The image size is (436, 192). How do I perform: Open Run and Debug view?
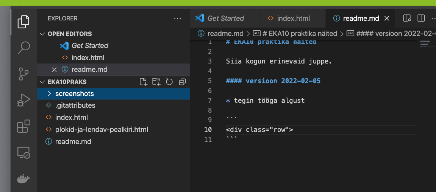click(x=23, y=100)
